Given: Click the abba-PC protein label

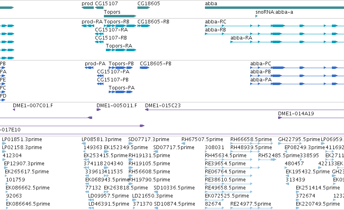Looking at the screenshot, I should pos(261,64).
